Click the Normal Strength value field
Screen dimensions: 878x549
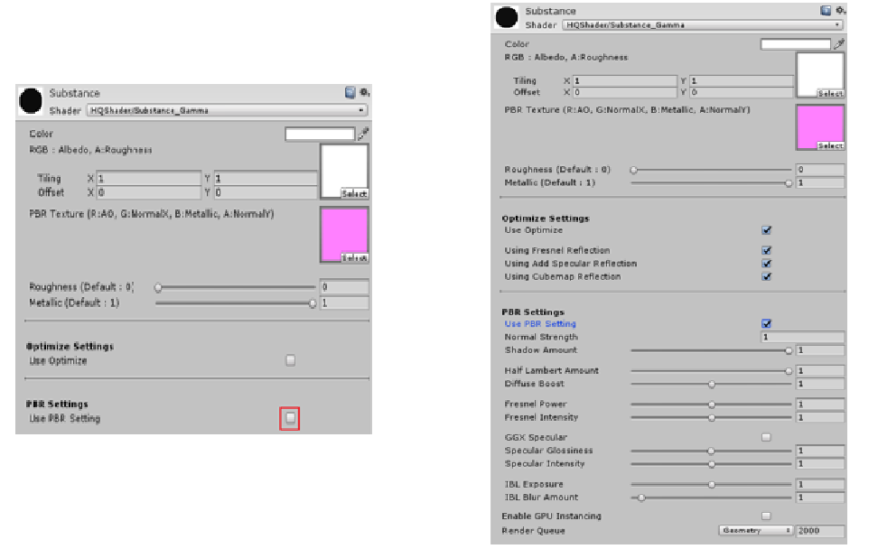802,337
